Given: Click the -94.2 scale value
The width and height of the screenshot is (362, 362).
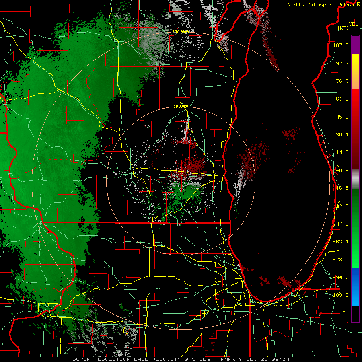Looking at the screenshot, I should tap(341, 277).
